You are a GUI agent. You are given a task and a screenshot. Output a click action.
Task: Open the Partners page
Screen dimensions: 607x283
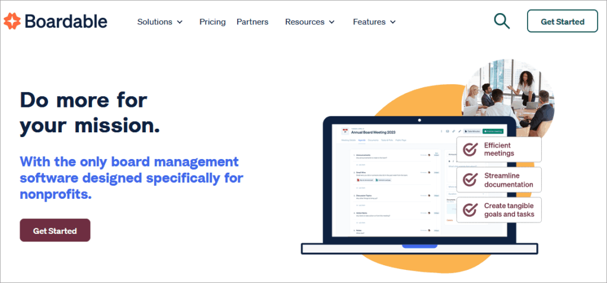[x=253, y=22]
